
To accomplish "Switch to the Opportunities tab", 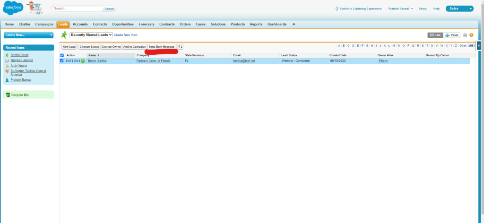I will (x=123, y=24).
